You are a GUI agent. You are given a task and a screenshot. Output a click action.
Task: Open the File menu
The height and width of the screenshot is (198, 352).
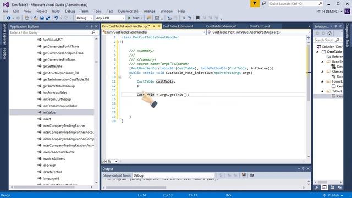5,11
